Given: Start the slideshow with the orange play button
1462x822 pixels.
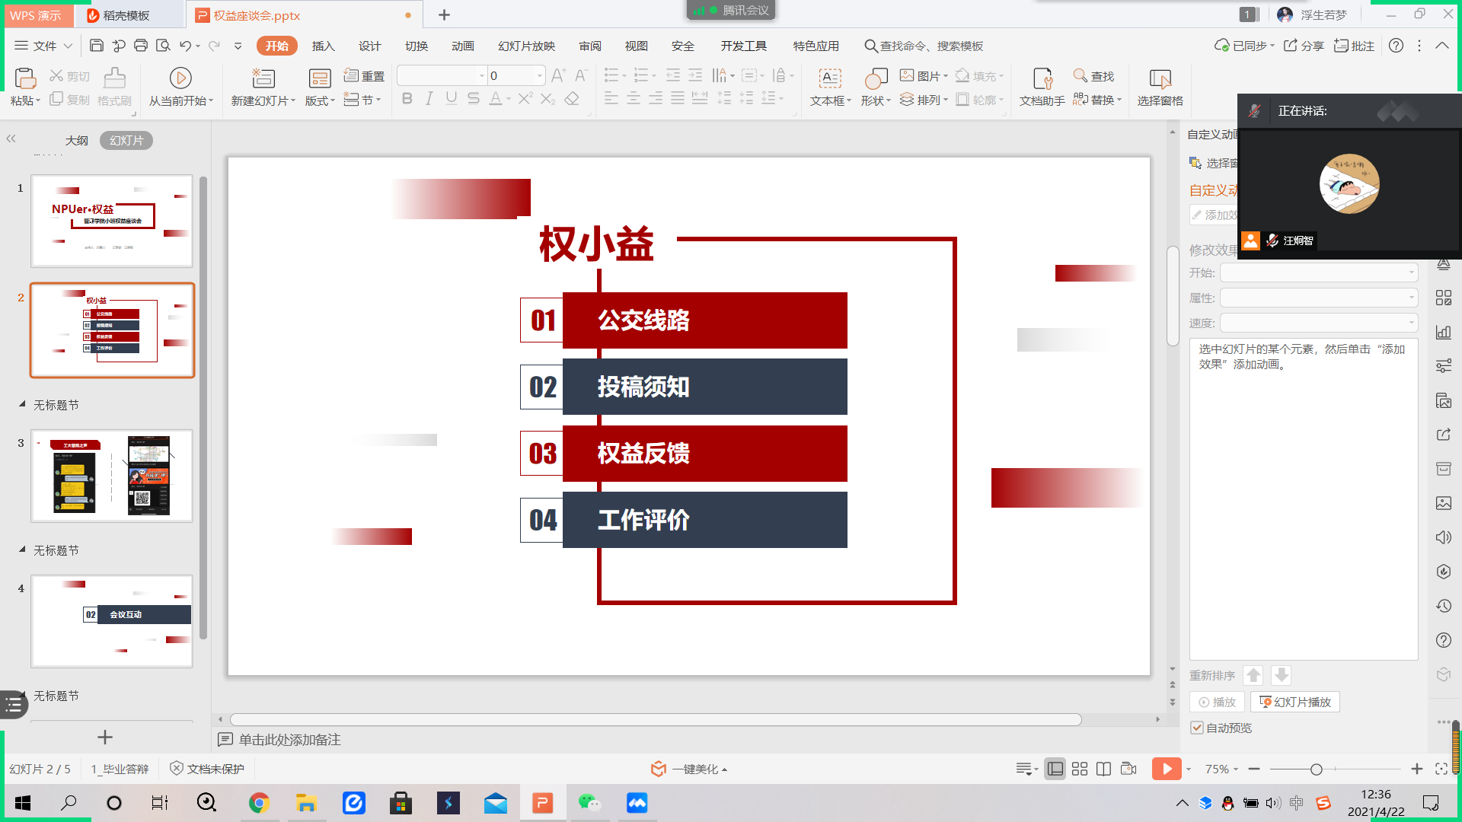Looking at the screenshot, I should coord(1166,769).
